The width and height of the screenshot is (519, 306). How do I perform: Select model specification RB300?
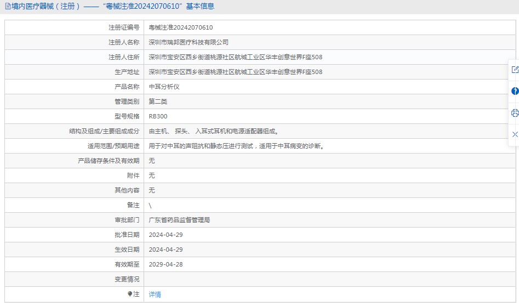coord(158,116)
